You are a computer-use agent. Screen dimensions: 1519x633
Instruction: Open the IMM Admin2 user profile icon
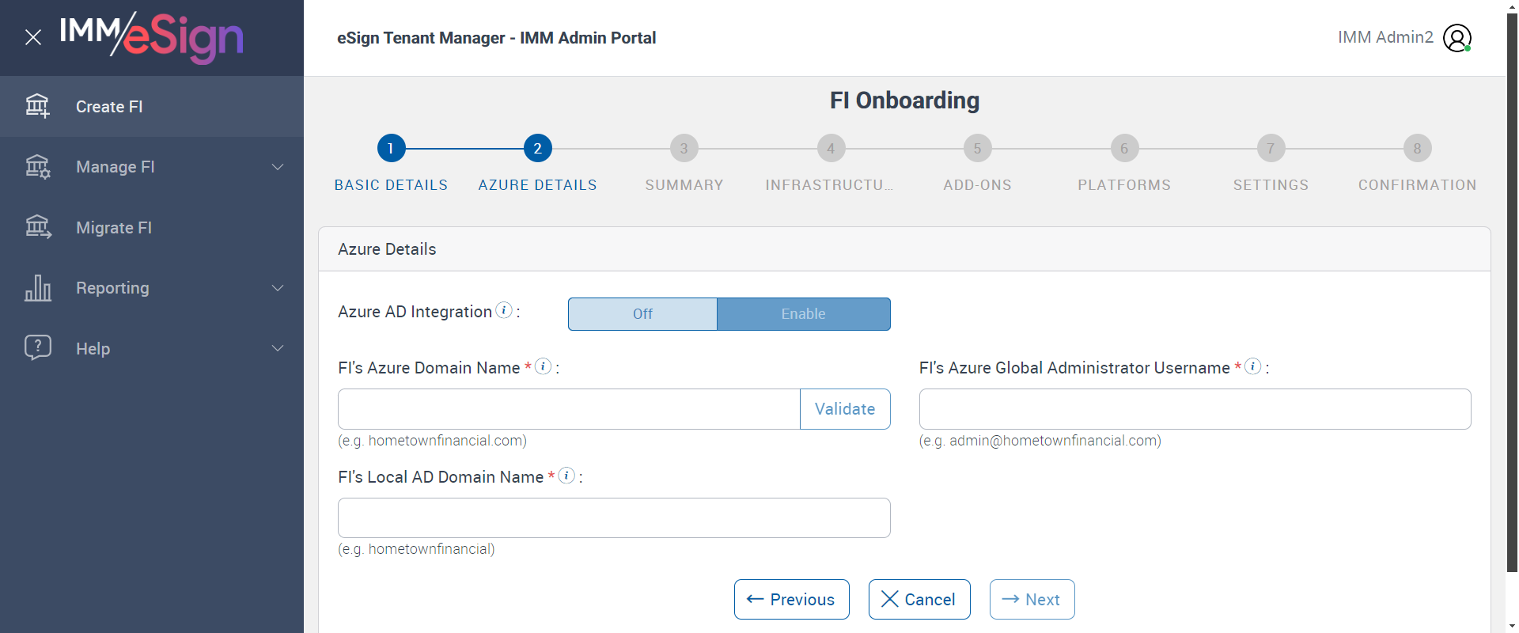point(1456,37)
